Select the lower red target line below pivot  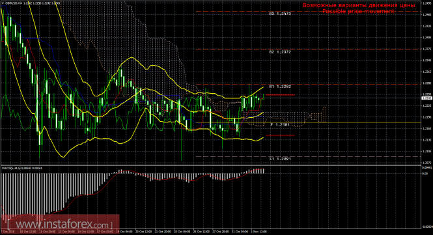pyautogui.click(x=280, y=135)
